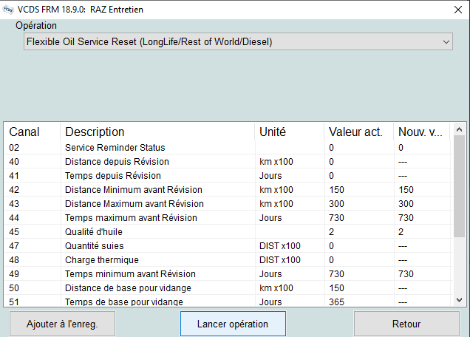The width and height of the screenshot is (470, 337).
Task: Click Lancer opération button
Action: click(x=233, y=324)
